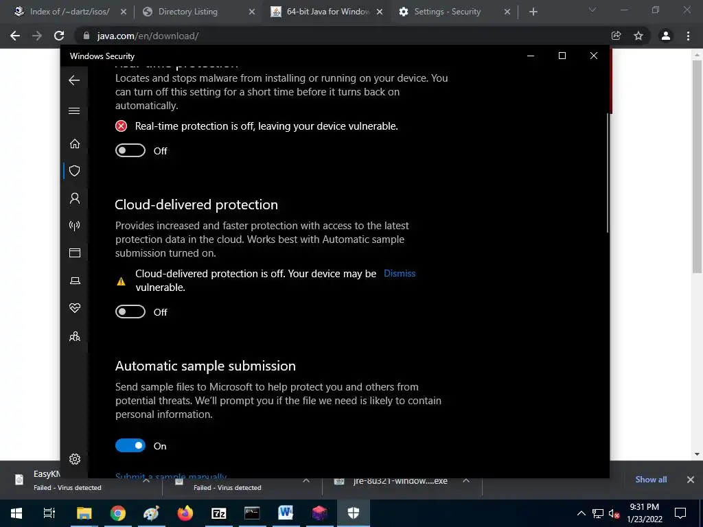Reload the java.com page
This screenshot has height=527, width=703.
[59, 36]
